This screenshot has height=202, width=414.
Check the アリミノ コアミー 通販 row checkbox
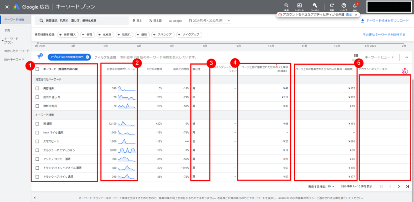(37, 159)
